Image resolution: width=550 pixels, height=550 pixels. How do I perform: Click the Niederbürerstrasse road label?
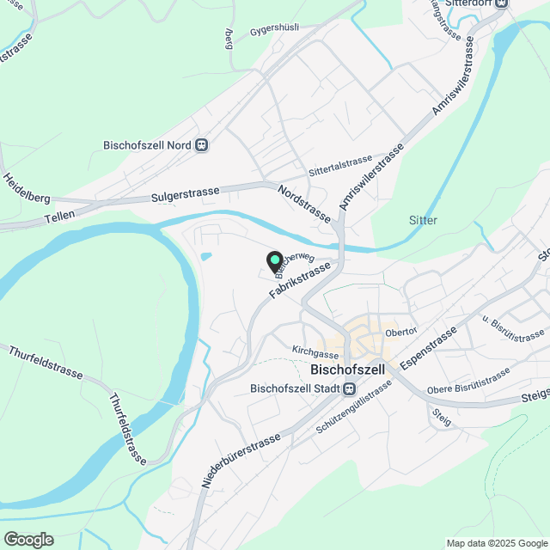click(x=241, y=461)
